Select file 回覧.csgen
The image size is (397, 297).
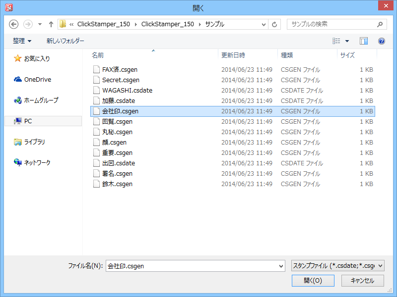[232, 121]
